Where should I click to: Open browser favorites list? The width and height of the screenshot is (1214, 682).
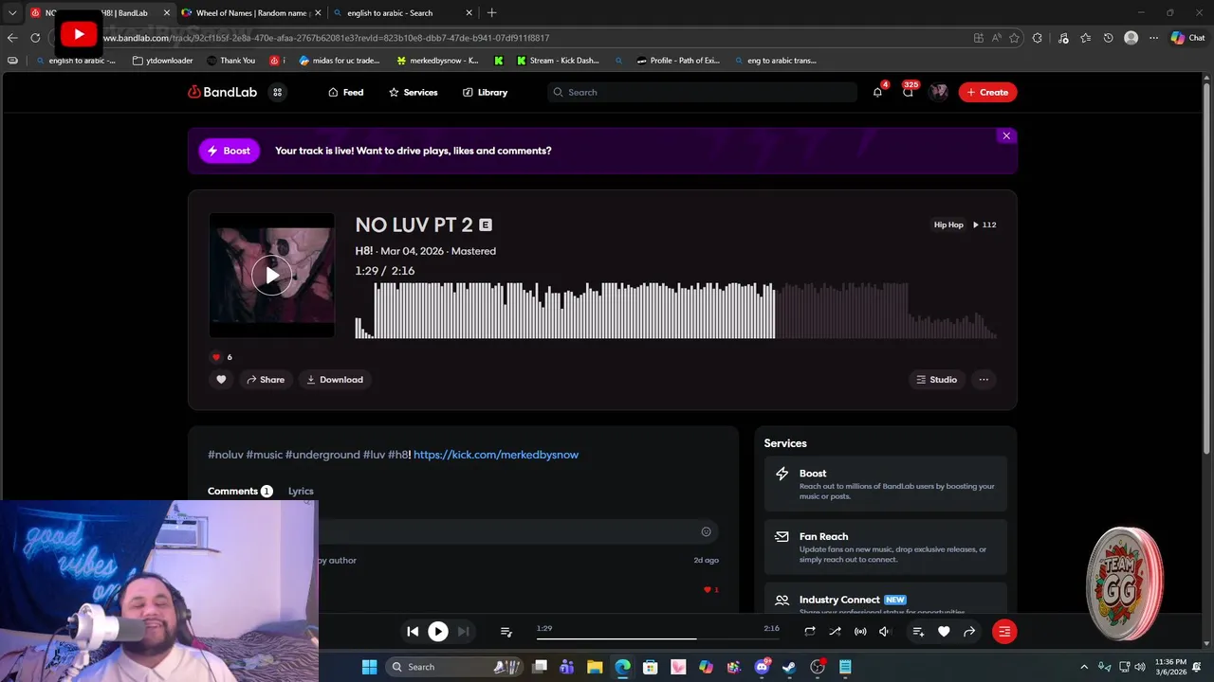click(1085, 38)
